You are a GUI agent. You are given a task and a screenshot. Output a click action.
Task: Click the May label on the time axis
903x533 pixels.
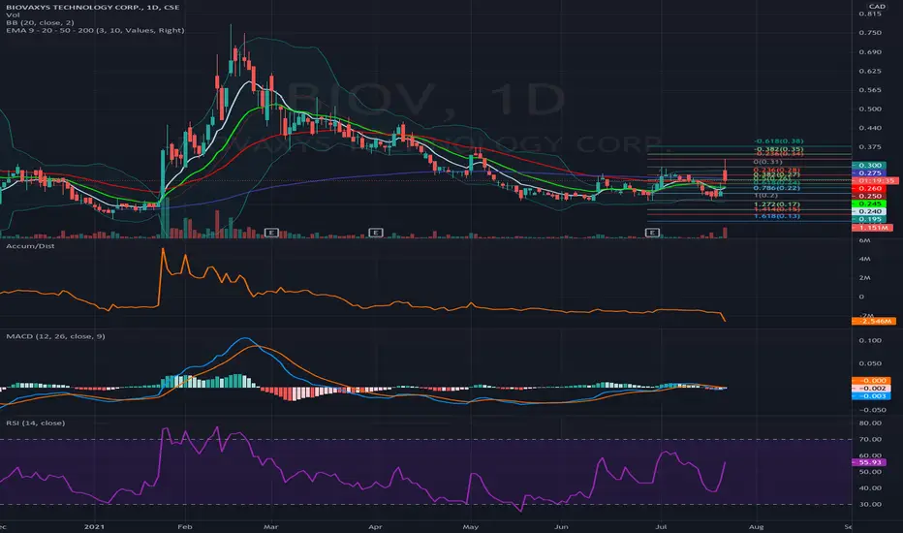tap(471, 526)
